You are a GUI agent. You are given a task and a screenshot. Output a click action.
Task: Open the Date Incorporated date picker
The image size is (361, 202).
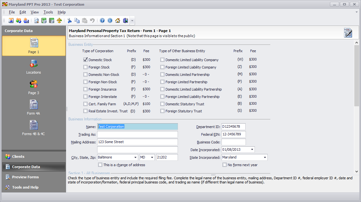[252, 149]
